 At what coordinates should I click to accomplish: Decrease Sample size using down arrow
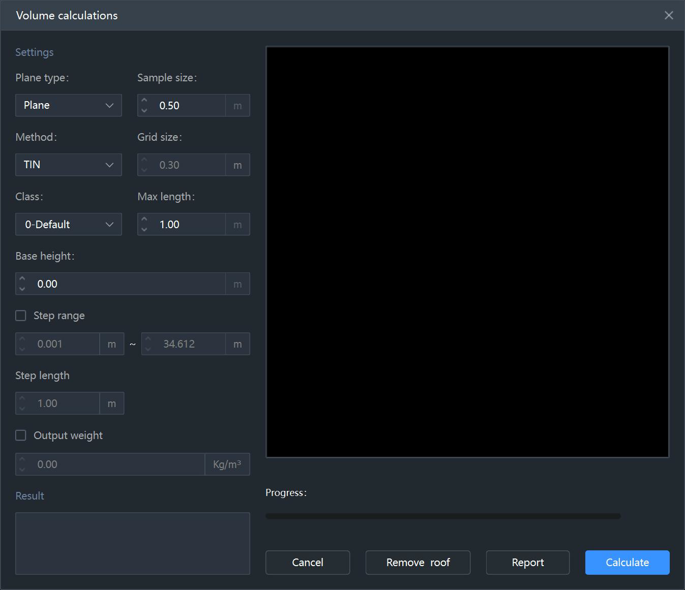[x=144, y=110]
